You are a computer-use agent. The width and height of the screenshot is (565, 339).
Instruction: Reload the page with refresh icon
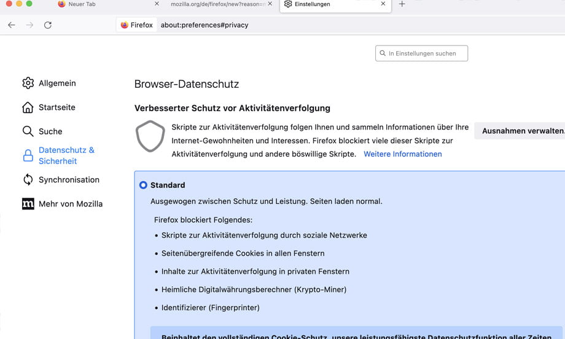(48, 25)
